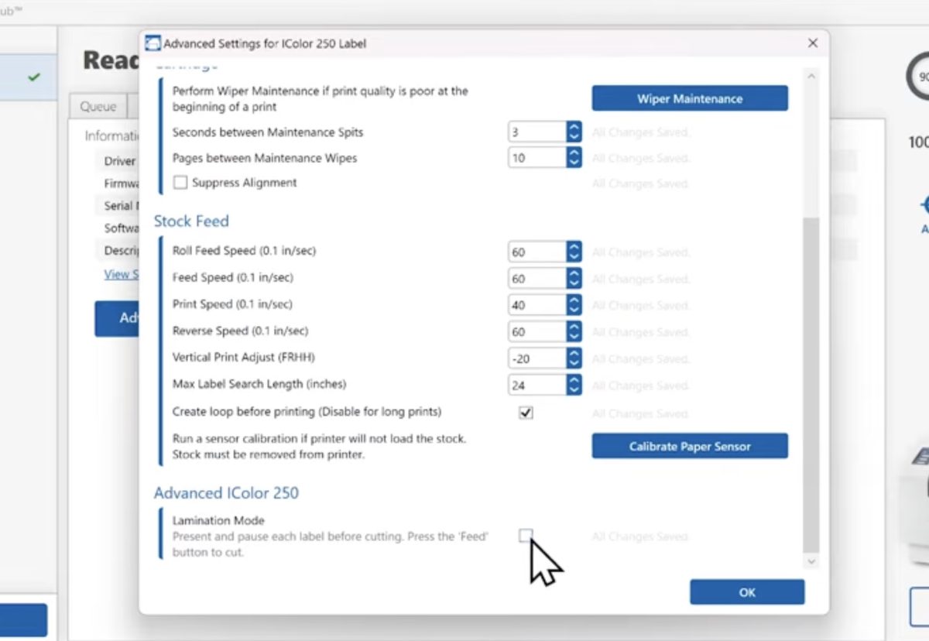This screenshot has width=929, height=641.
Task: Adjust Roll Feed Speed spinner arrows
Action: coord(574,252)
